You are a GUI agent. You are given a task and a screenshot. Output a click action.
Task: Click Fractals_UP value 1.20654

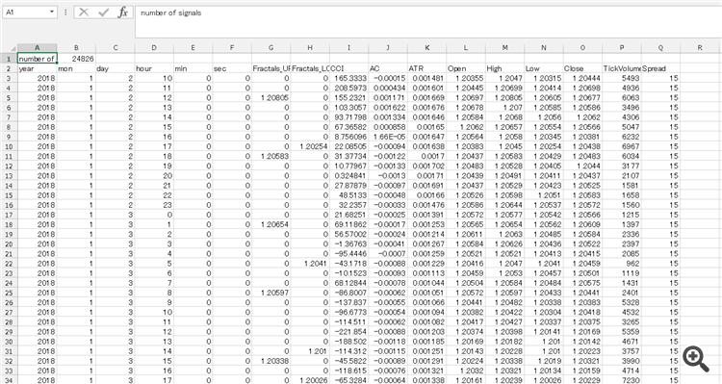click(271, 224)
